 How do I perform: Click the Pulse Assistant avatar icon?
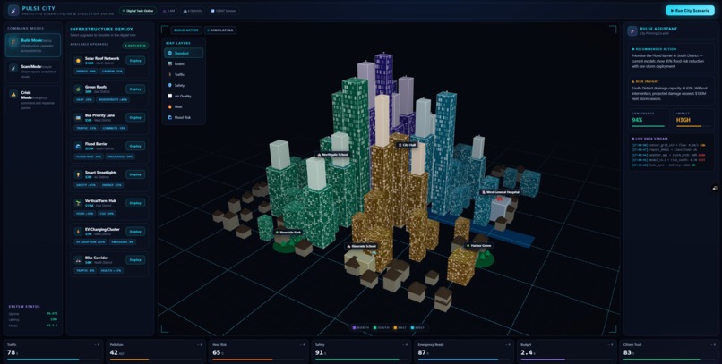pyautogui.click(x=632, y=30)
